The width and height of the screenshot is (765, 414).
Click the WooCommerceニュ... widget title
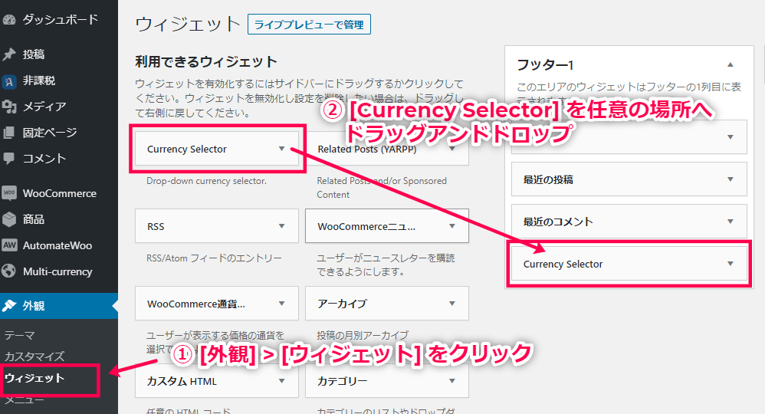pos(366,226)
